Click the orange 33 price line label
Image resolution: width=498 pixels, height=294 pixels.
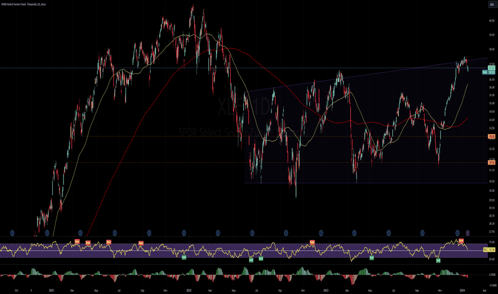click(492, 136)
